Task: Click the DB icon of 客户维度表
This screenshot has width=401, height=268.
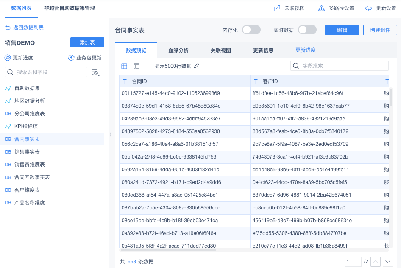Action: click(x=8, y=190)
